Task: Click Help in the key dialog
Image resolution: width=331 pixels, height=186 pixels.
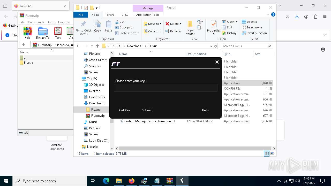Action: click(205, 110)
